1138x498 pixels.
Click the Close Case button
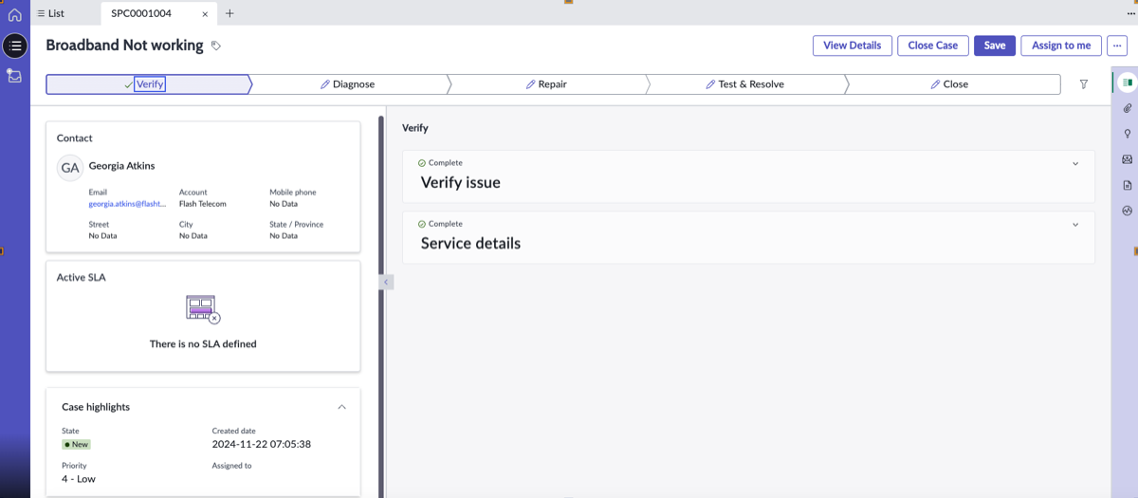point(933,46)
